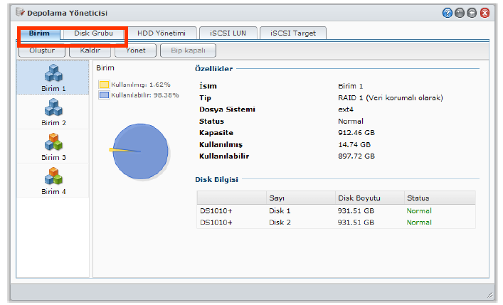Click the Yönet button
The width and height of the screenshot is (503, 305).
135,51
